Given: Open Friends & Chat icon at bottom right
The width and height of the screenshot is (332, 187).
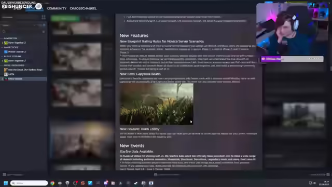Looking at the screenshot, I should coord(328,175).
